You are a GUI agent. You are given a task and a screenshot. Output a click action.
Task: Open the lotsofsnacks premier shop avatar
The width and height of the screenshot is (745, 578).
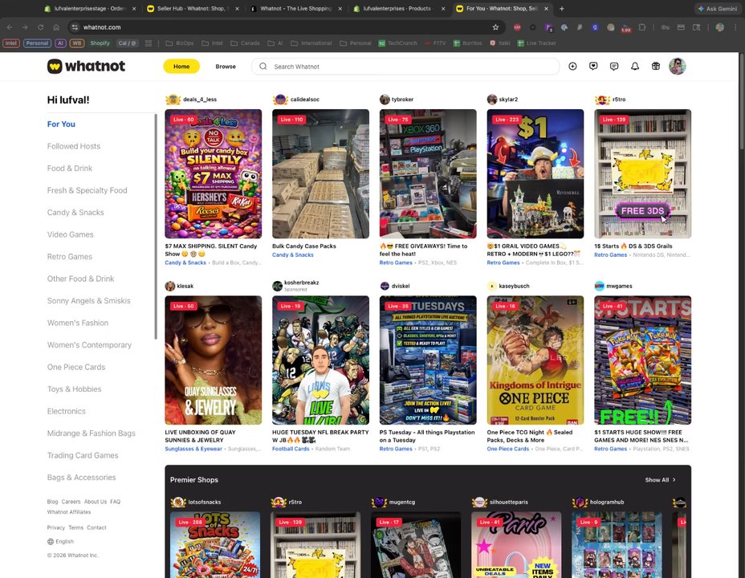pyautogui.click(x=178, y=502)
